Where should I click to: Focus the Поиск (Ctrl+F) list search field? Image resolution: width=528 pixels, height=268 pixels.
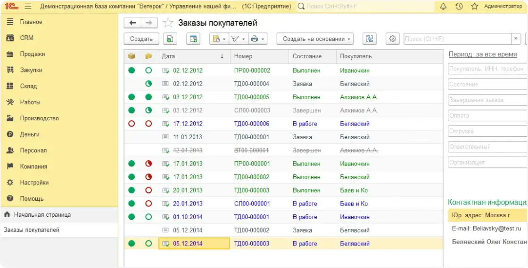pos(457,39)
